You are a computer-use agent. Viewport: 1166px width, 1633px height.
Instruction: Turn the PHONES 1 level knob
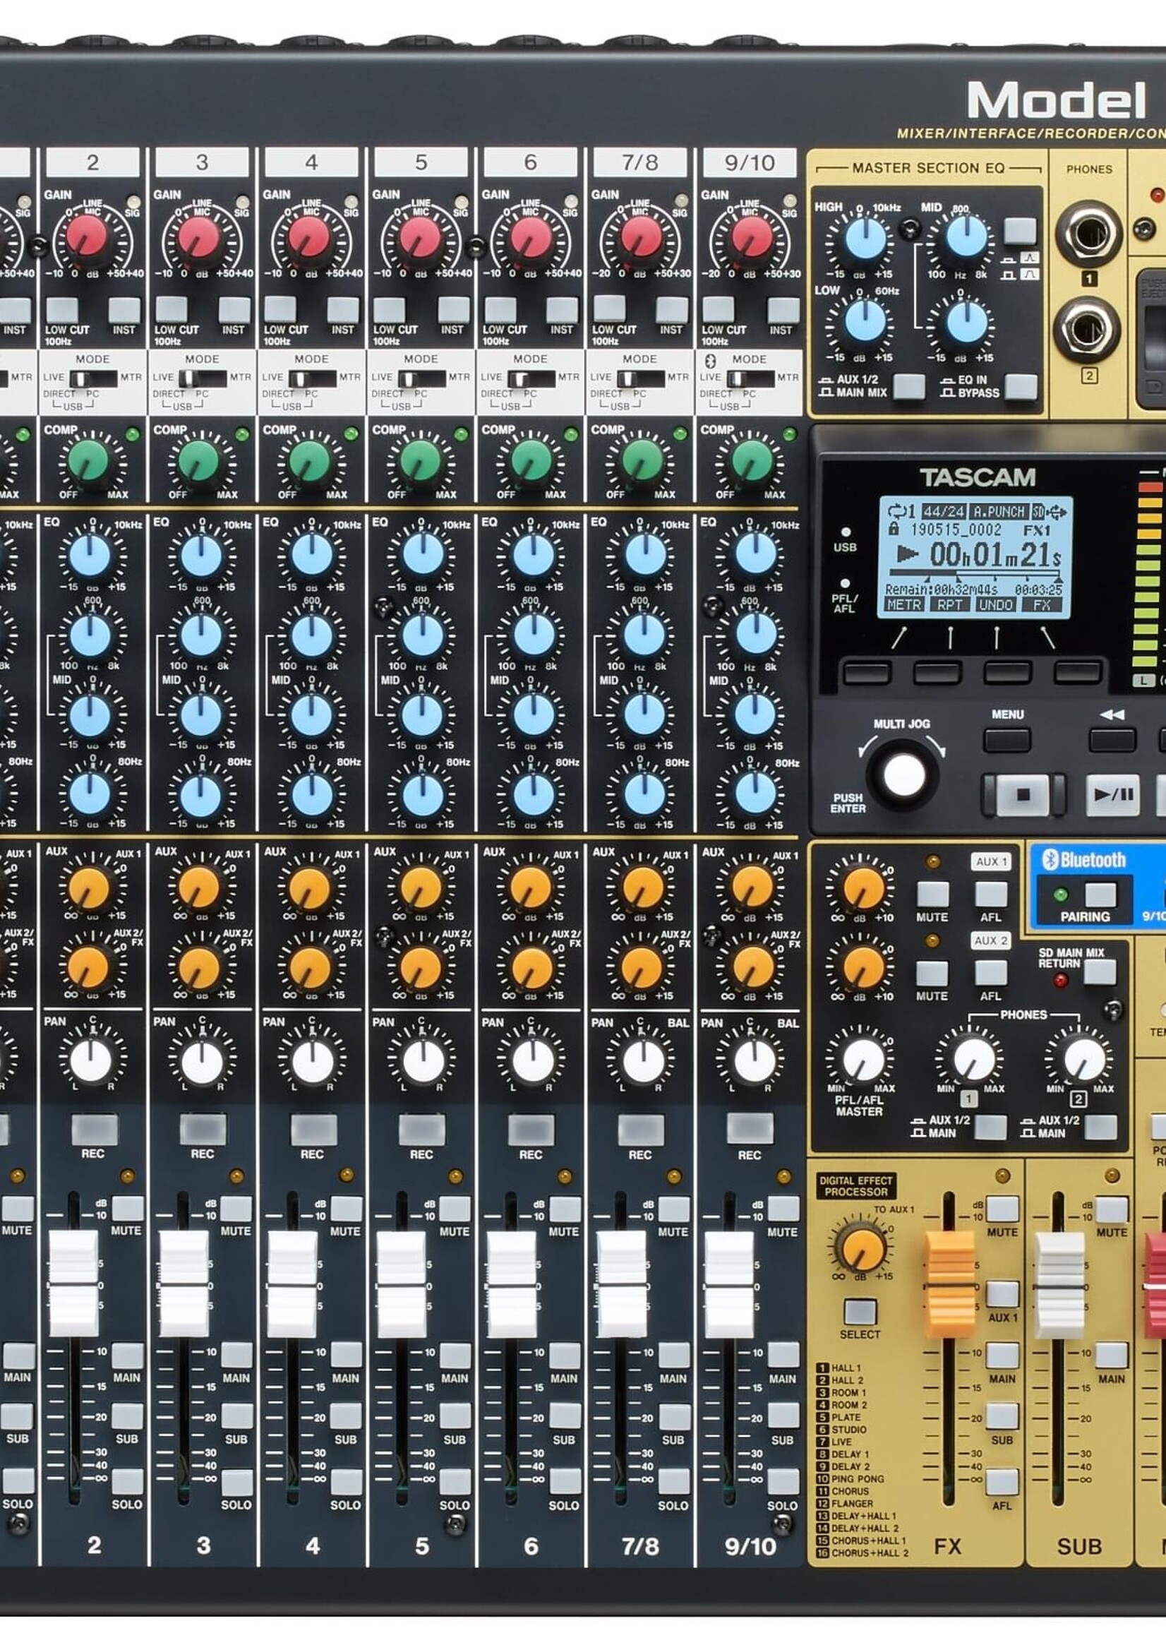pos(973,1059)
